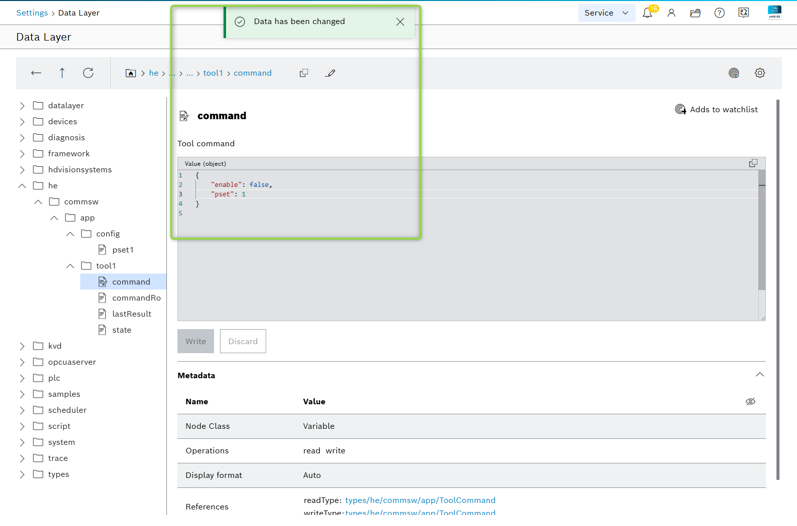Open the Service mode dropdown
The image size is (797, 526).
tap(606, 13)
